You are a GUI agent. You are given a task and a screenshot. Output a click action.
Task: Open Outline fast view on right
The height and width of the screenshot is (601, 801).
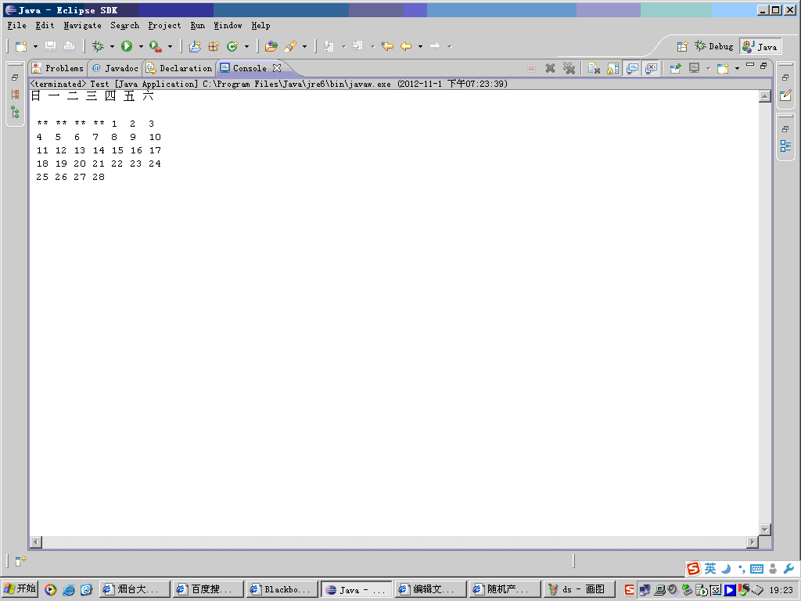pyautogui.click(x=785, y=146)
